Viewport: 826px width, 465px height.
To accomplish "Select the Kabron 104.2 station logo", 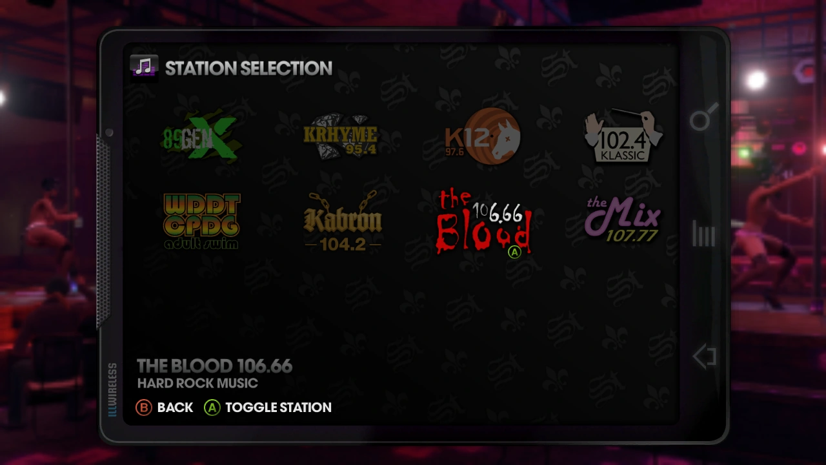I will (x=342, y=222).
